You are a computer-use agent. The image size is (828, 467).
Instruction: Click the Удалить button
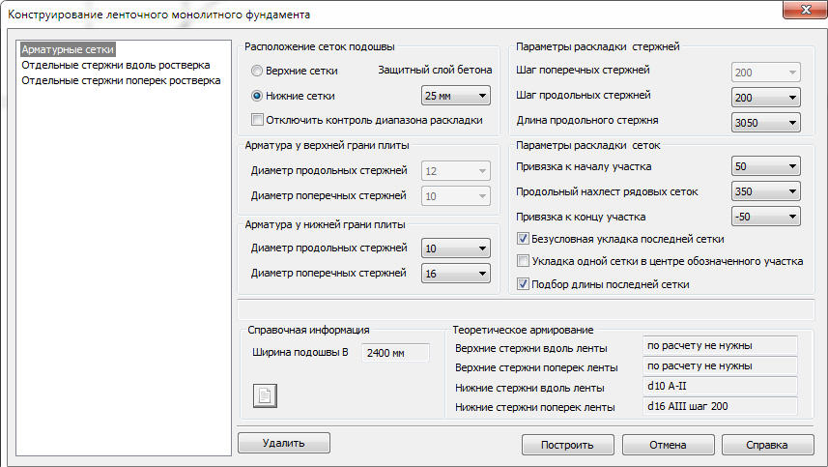283,443
